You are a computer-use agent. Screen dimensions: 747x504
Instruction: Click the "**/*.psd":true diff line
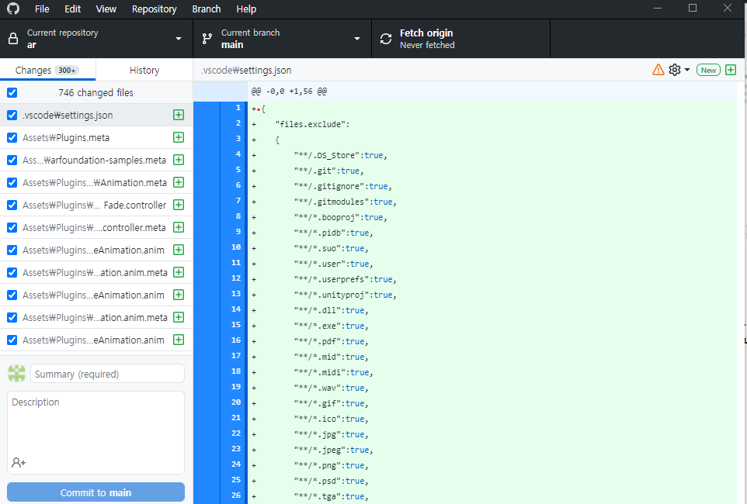coord(331,481)
